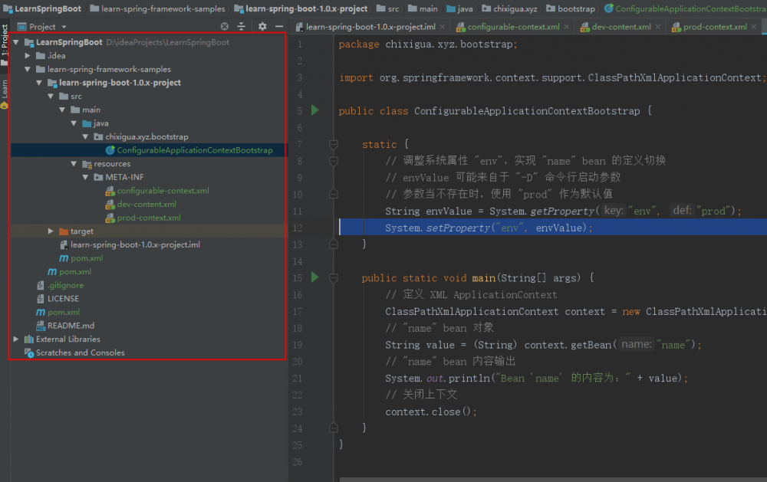Open Project panel settings gear
Viewport: 767px width, 482px height.
(x=262, y=26)
